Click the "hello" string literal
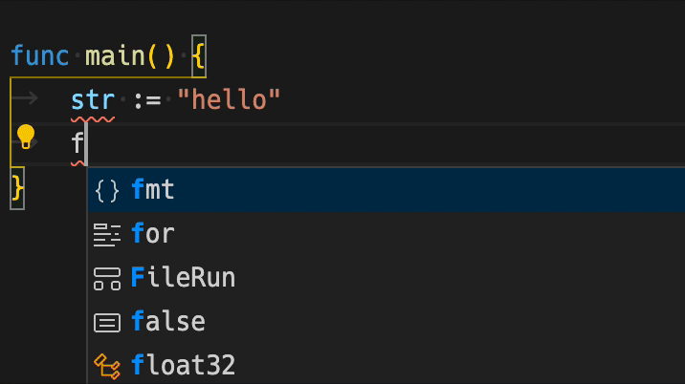The height and width of the screenshot is (384, 685). pyautogui.click(x=230, y=99)
